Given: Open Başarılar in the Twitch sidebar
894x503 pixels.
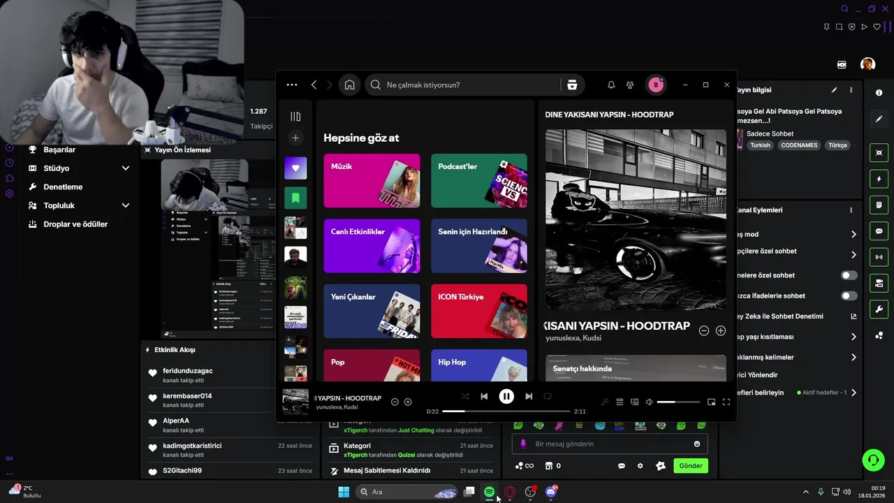Looking at the screenshot, I should pyautogui.click(x=59, y=150).
